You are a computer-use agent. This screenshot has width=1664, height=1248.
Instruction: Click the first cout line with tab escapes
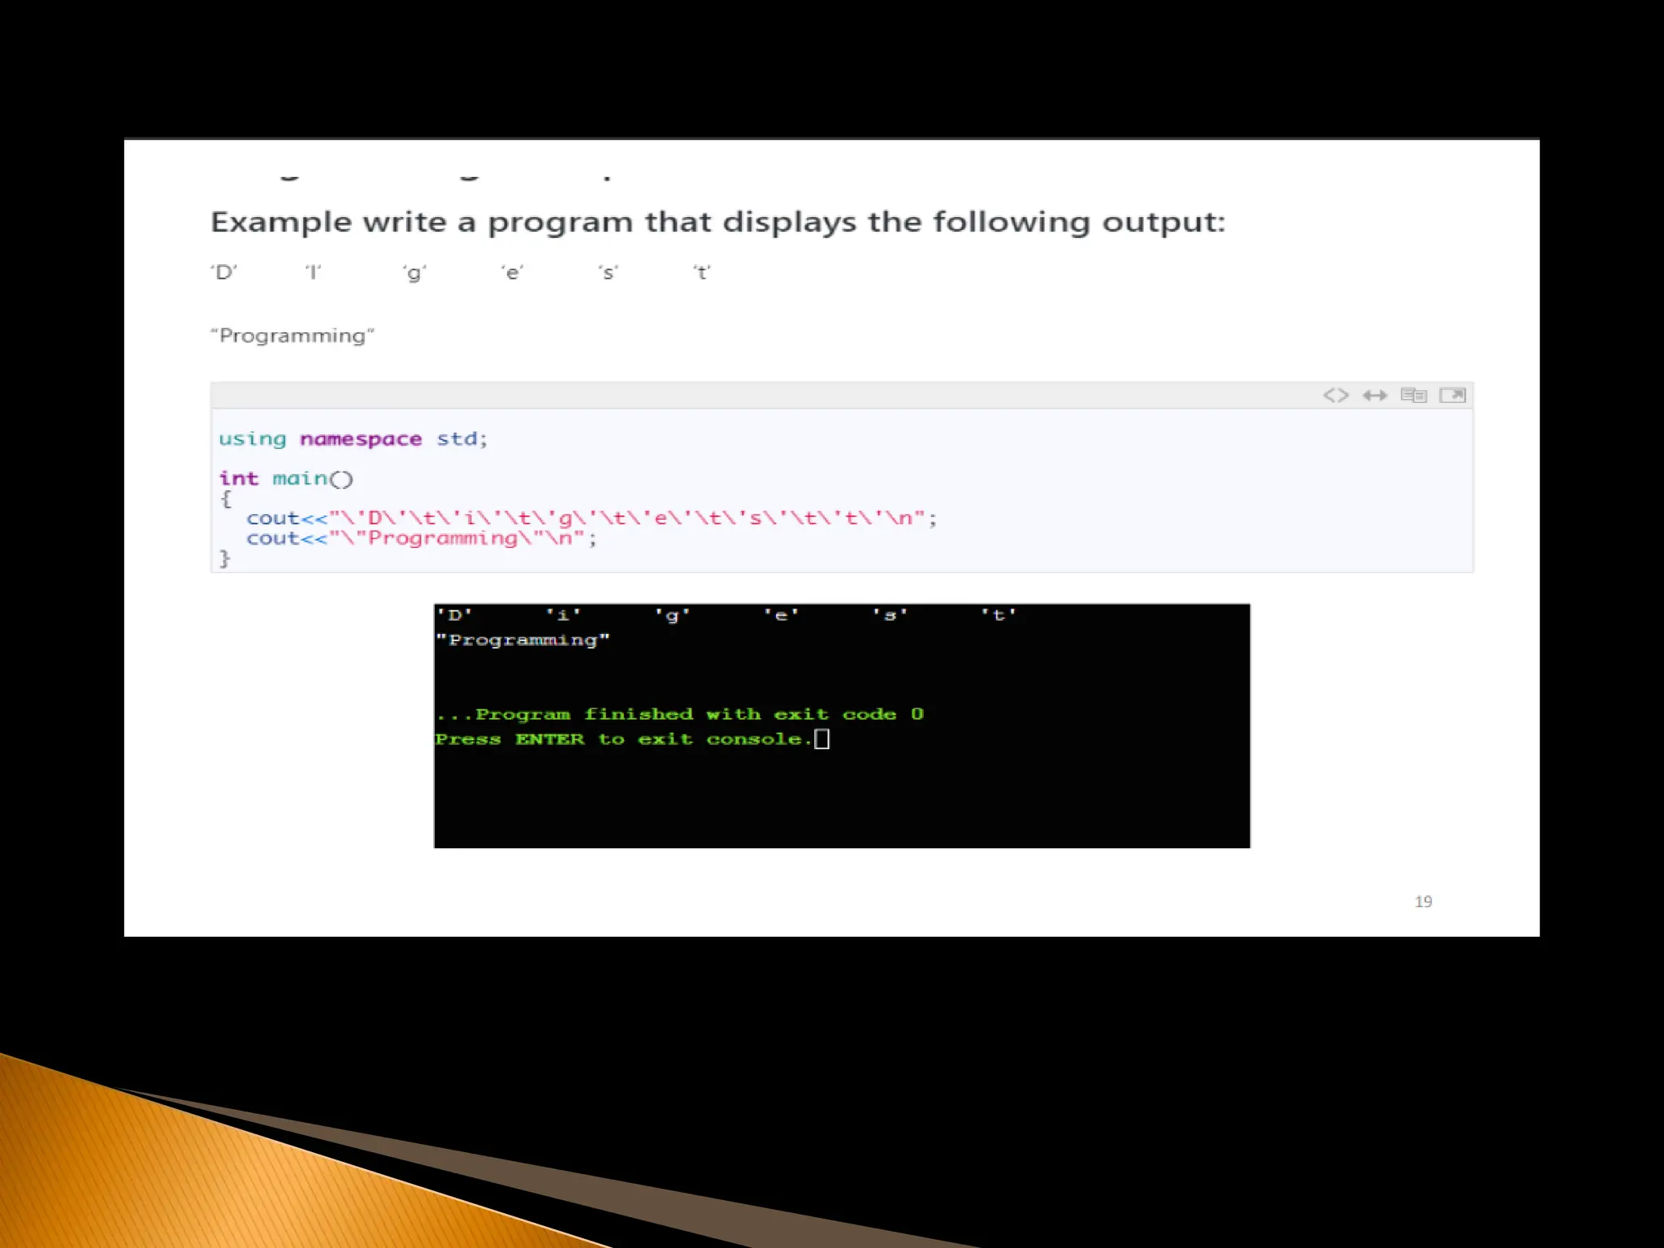pyautogui.click(x=591, y=518)
